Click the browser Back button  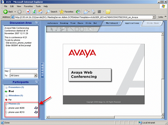8,12
